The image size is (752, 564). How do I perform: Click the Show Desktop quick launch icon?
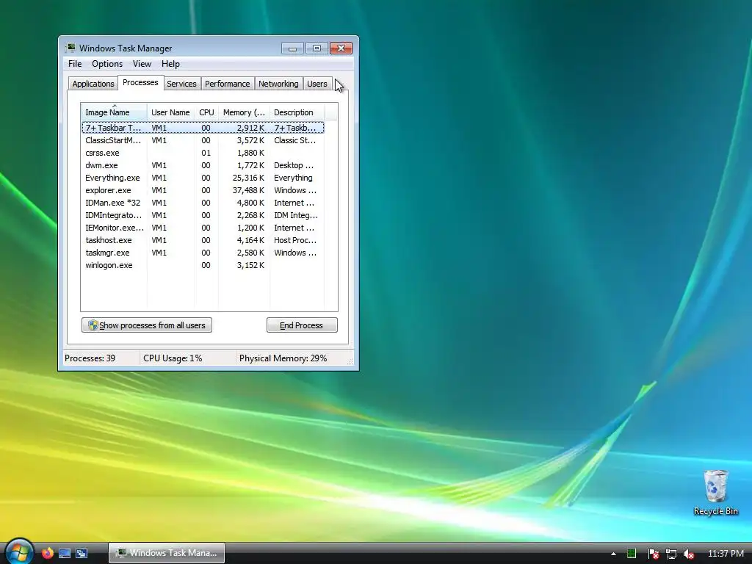point(65,553)
